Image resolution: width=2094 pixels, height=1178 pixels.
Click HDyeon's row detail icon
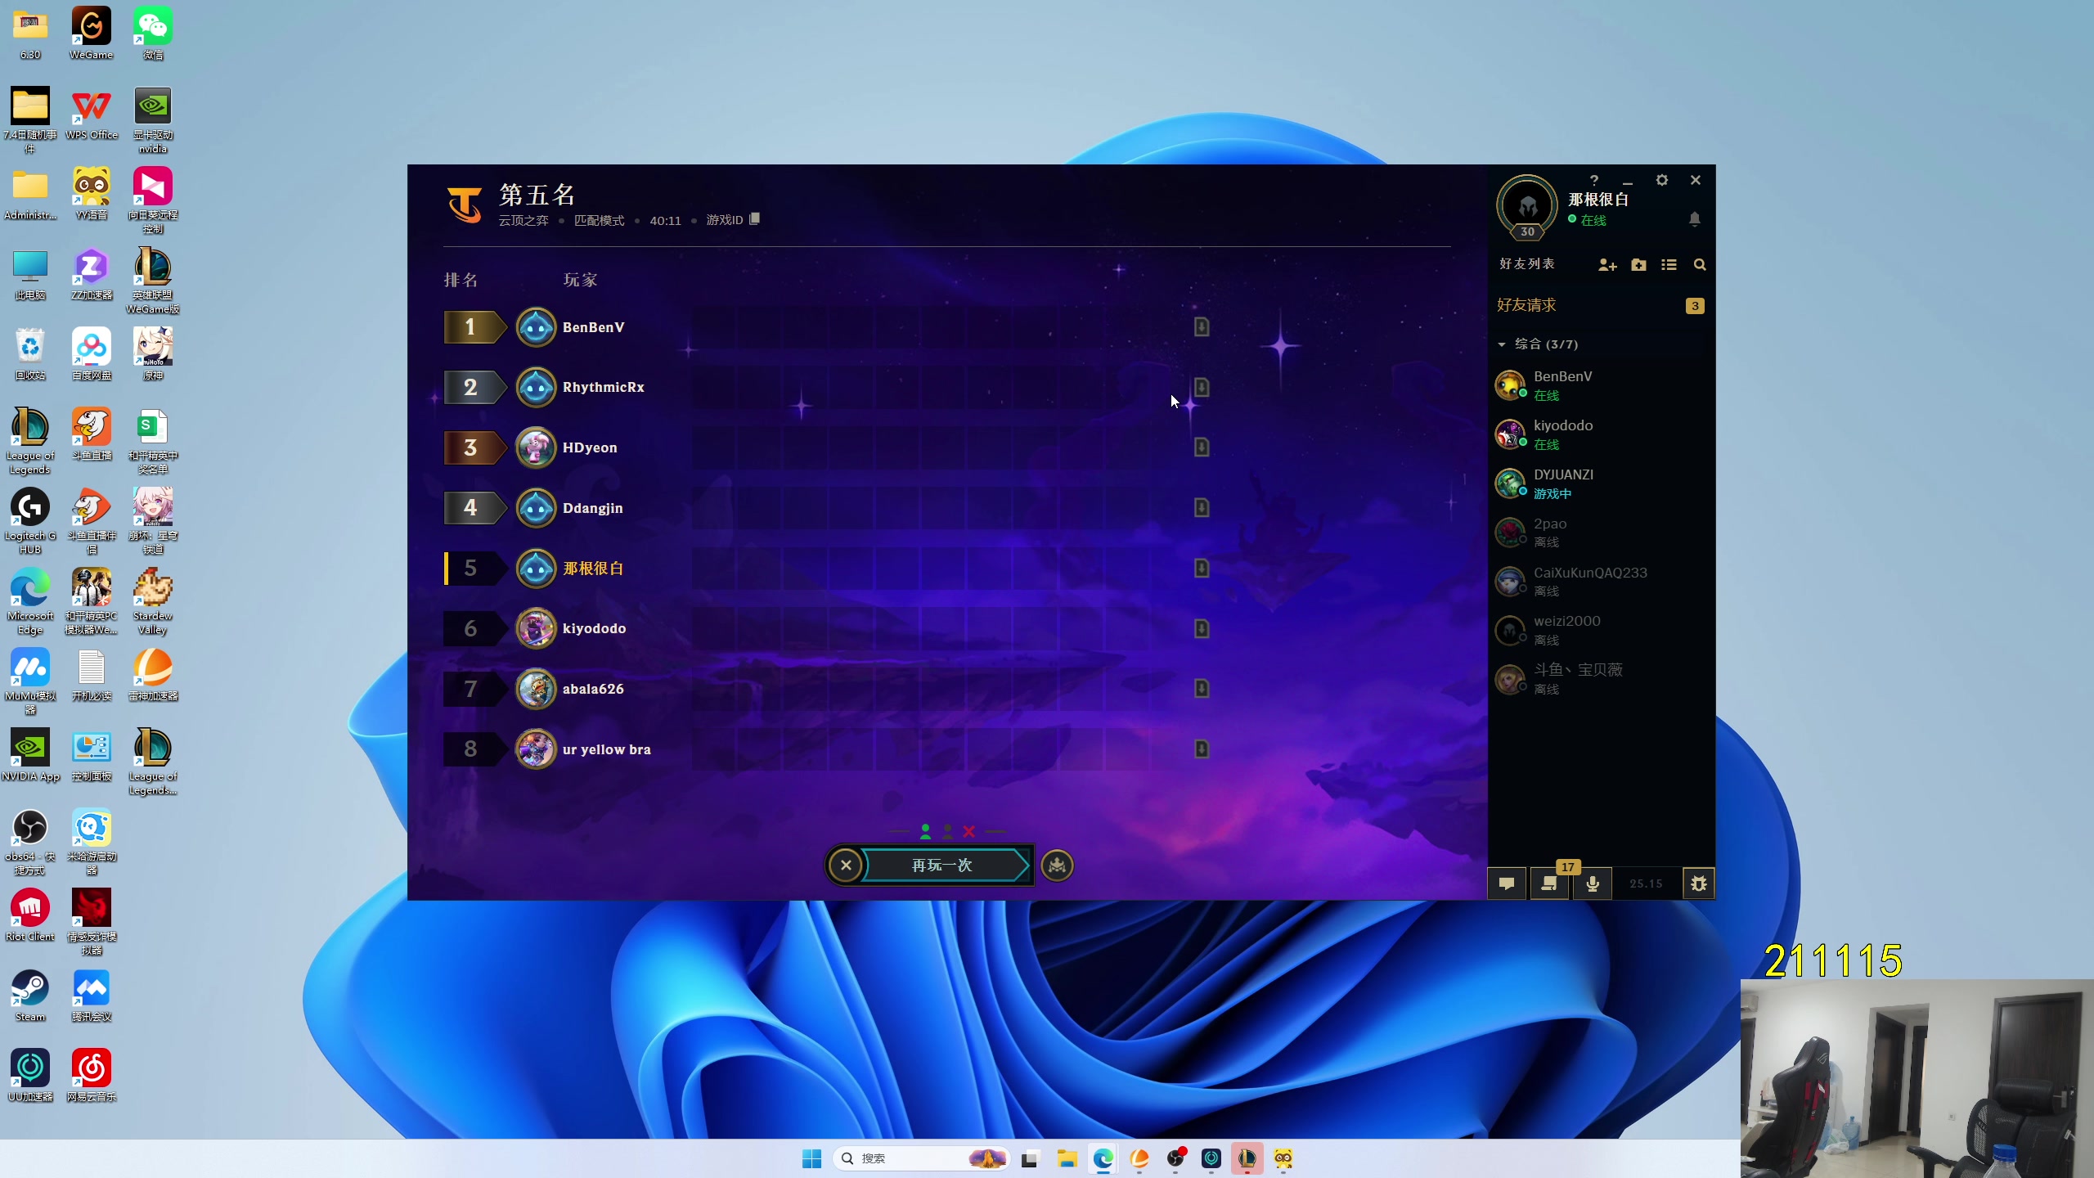coord(1202,447)
